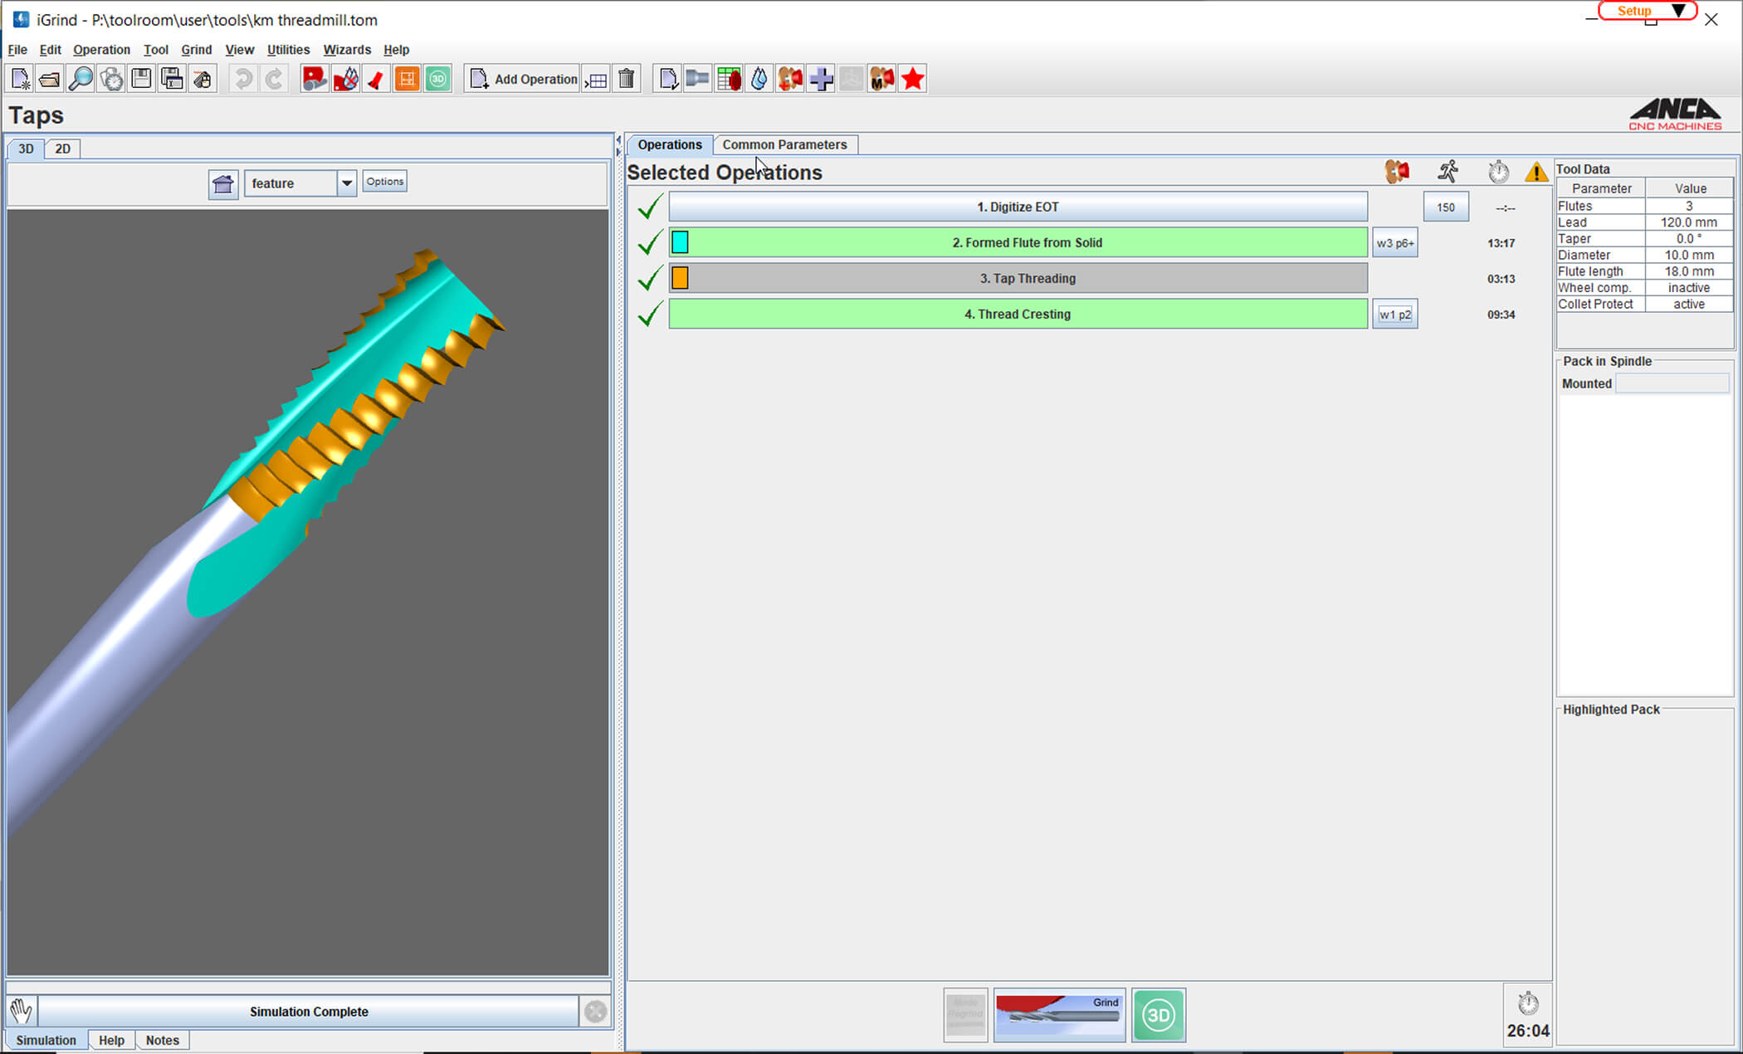Click the new file toolbar icon
This screenshot has width=1743, height=1054.
point(20,79)
